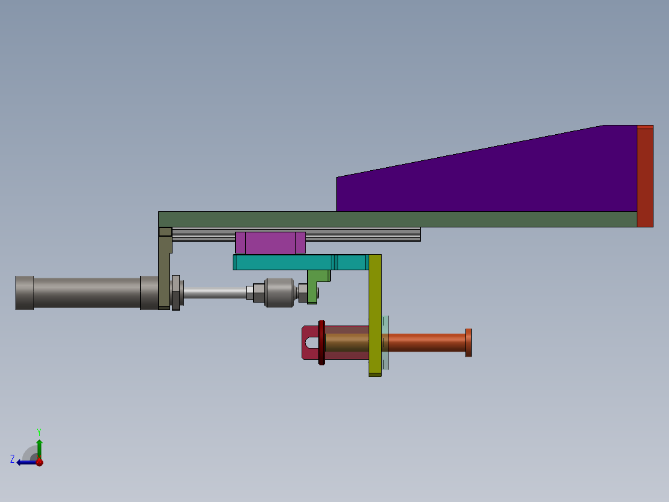
Task: Select the gray linear guide rail under the base plate
Action: tap(362, 235)
